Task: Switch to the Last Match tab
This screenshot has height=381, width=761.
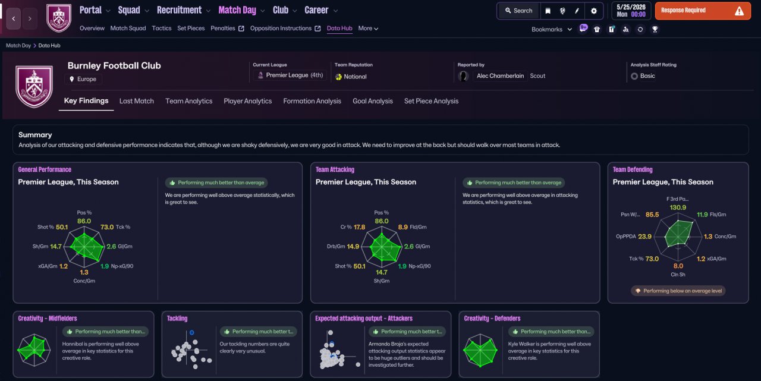Action: click(137, 101)
